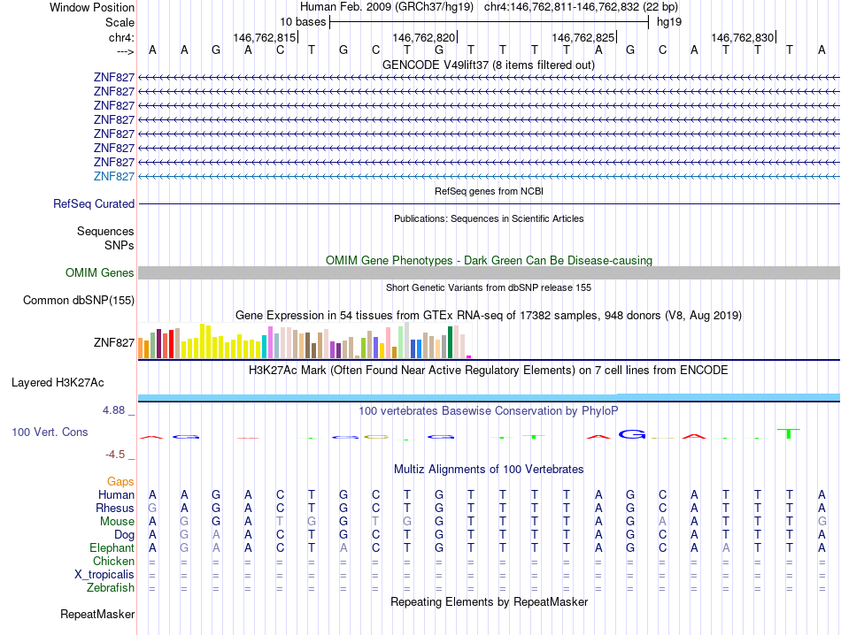Click the light blue H3K27Ac signal bar

(489, 397)
